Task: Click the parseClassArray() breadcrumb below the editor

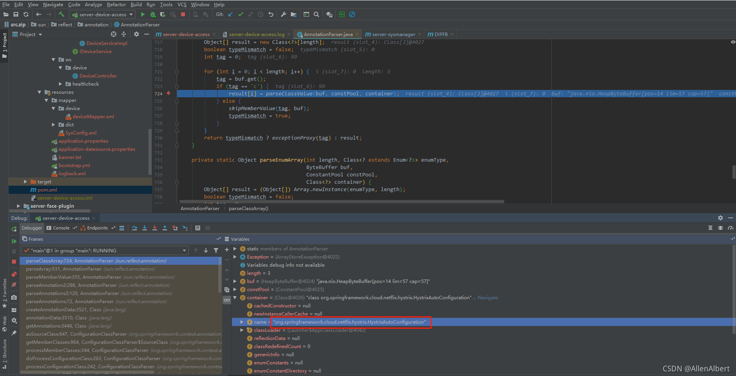Action: coord(248,208)
